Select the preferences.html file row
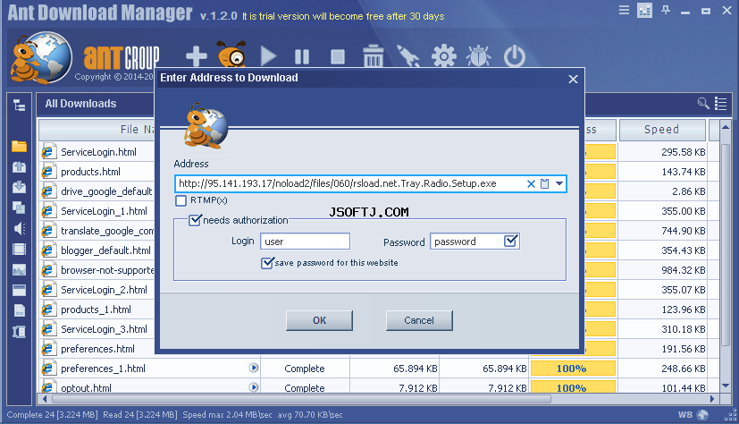Screen dimensions: 739x424 pyautogui.click(x=97, y=349)
